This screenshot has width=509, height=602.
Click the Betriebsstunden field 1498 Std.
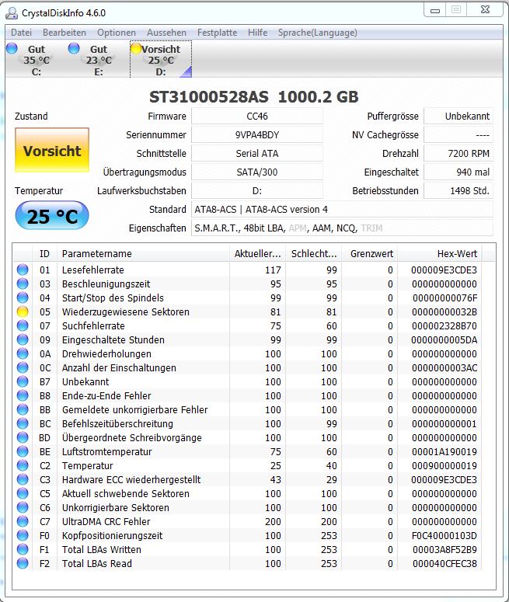click(458, 190)
